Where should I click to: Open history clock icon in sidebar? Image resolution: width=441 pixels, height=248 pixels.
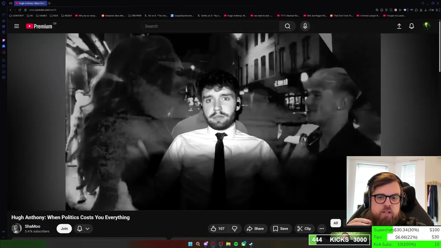(3, 66)
